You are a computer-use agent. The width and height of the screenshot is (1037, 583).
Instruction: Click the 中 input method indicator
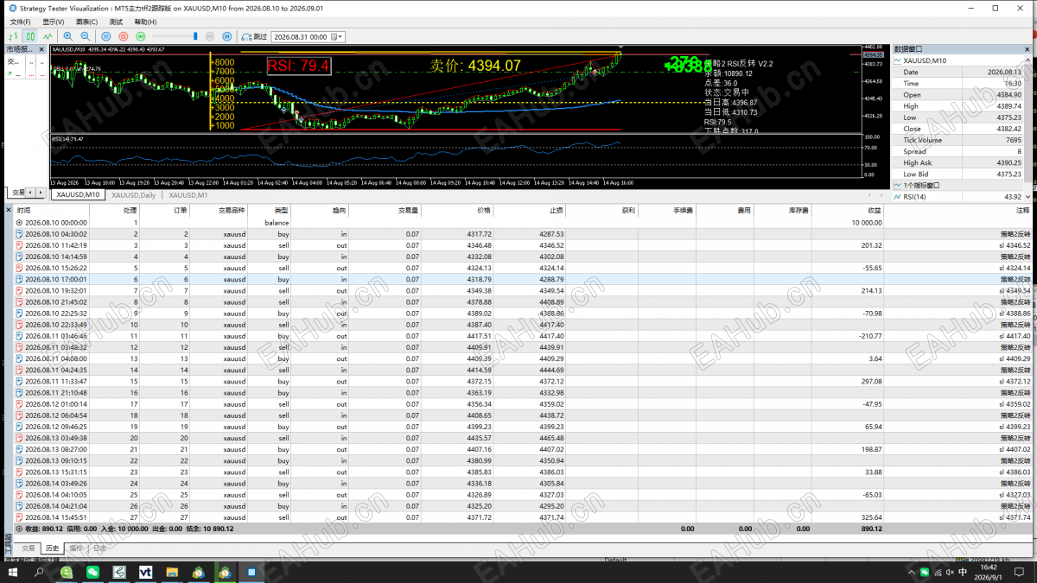click(x=963, y=572)
